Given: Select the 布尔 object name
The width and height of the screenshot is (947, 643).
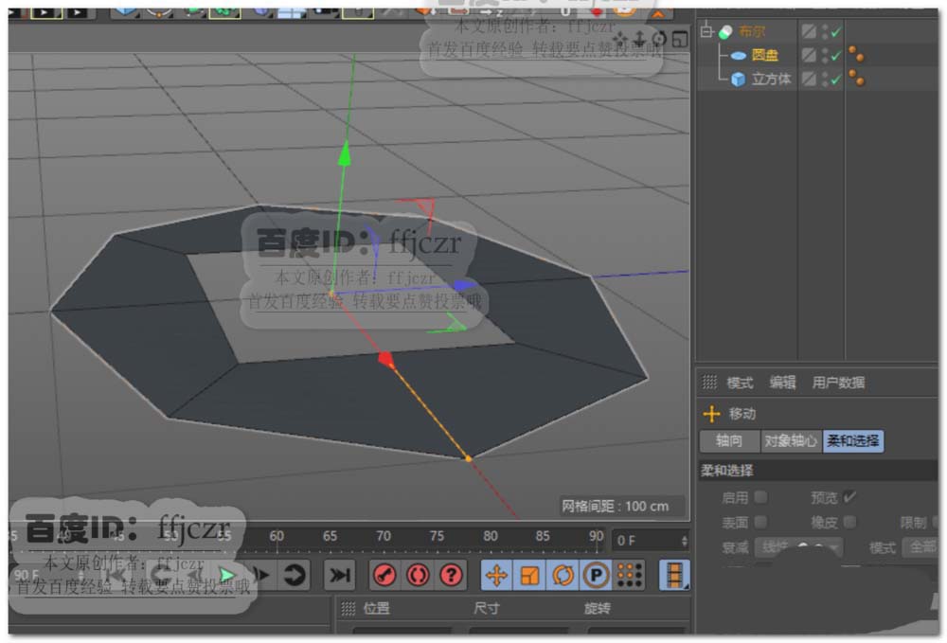Looking at the screenshot, I should 752,31.
